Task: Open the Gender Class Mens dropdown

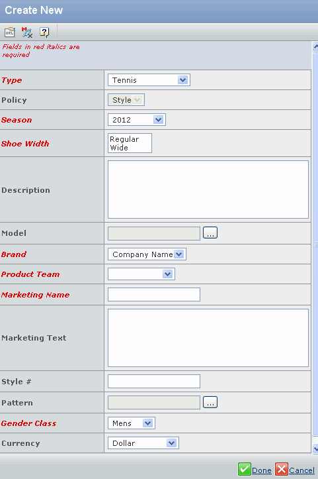Action: point(132,423)
